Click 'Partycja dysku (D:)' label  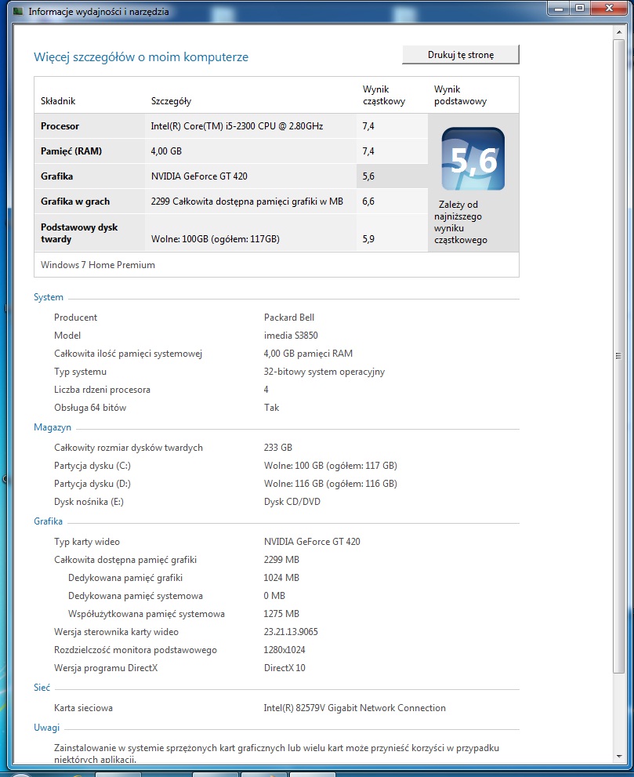tap(92, 483)
